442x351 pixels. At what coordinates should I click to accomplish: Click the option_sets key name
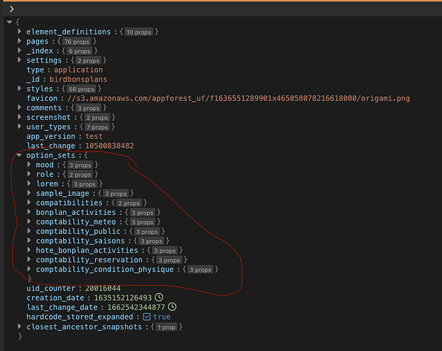click(51, 156)
